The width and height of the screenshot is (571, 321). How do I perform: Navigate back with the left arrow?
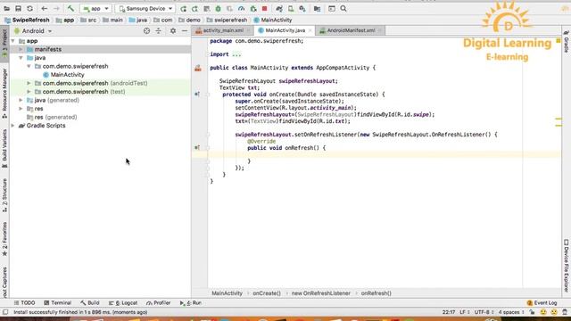pyautogui.click(x=45, y=8)
